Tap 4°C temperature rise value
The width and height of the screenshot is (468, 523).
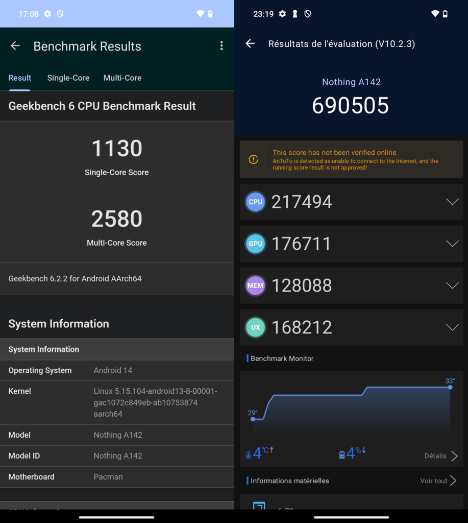263,454
